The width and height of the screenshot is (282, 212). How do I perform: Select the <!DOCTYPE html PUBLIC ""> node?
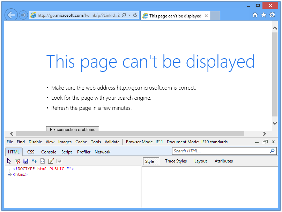coord(43,169)
